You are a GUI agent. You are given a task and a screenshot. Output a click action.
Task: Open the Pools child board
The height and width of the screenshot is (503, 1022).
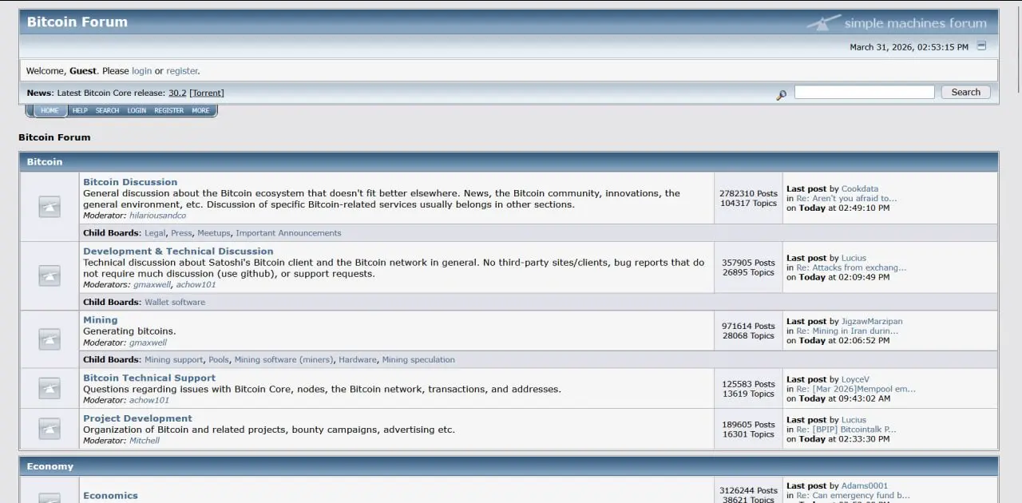(219, 360)
